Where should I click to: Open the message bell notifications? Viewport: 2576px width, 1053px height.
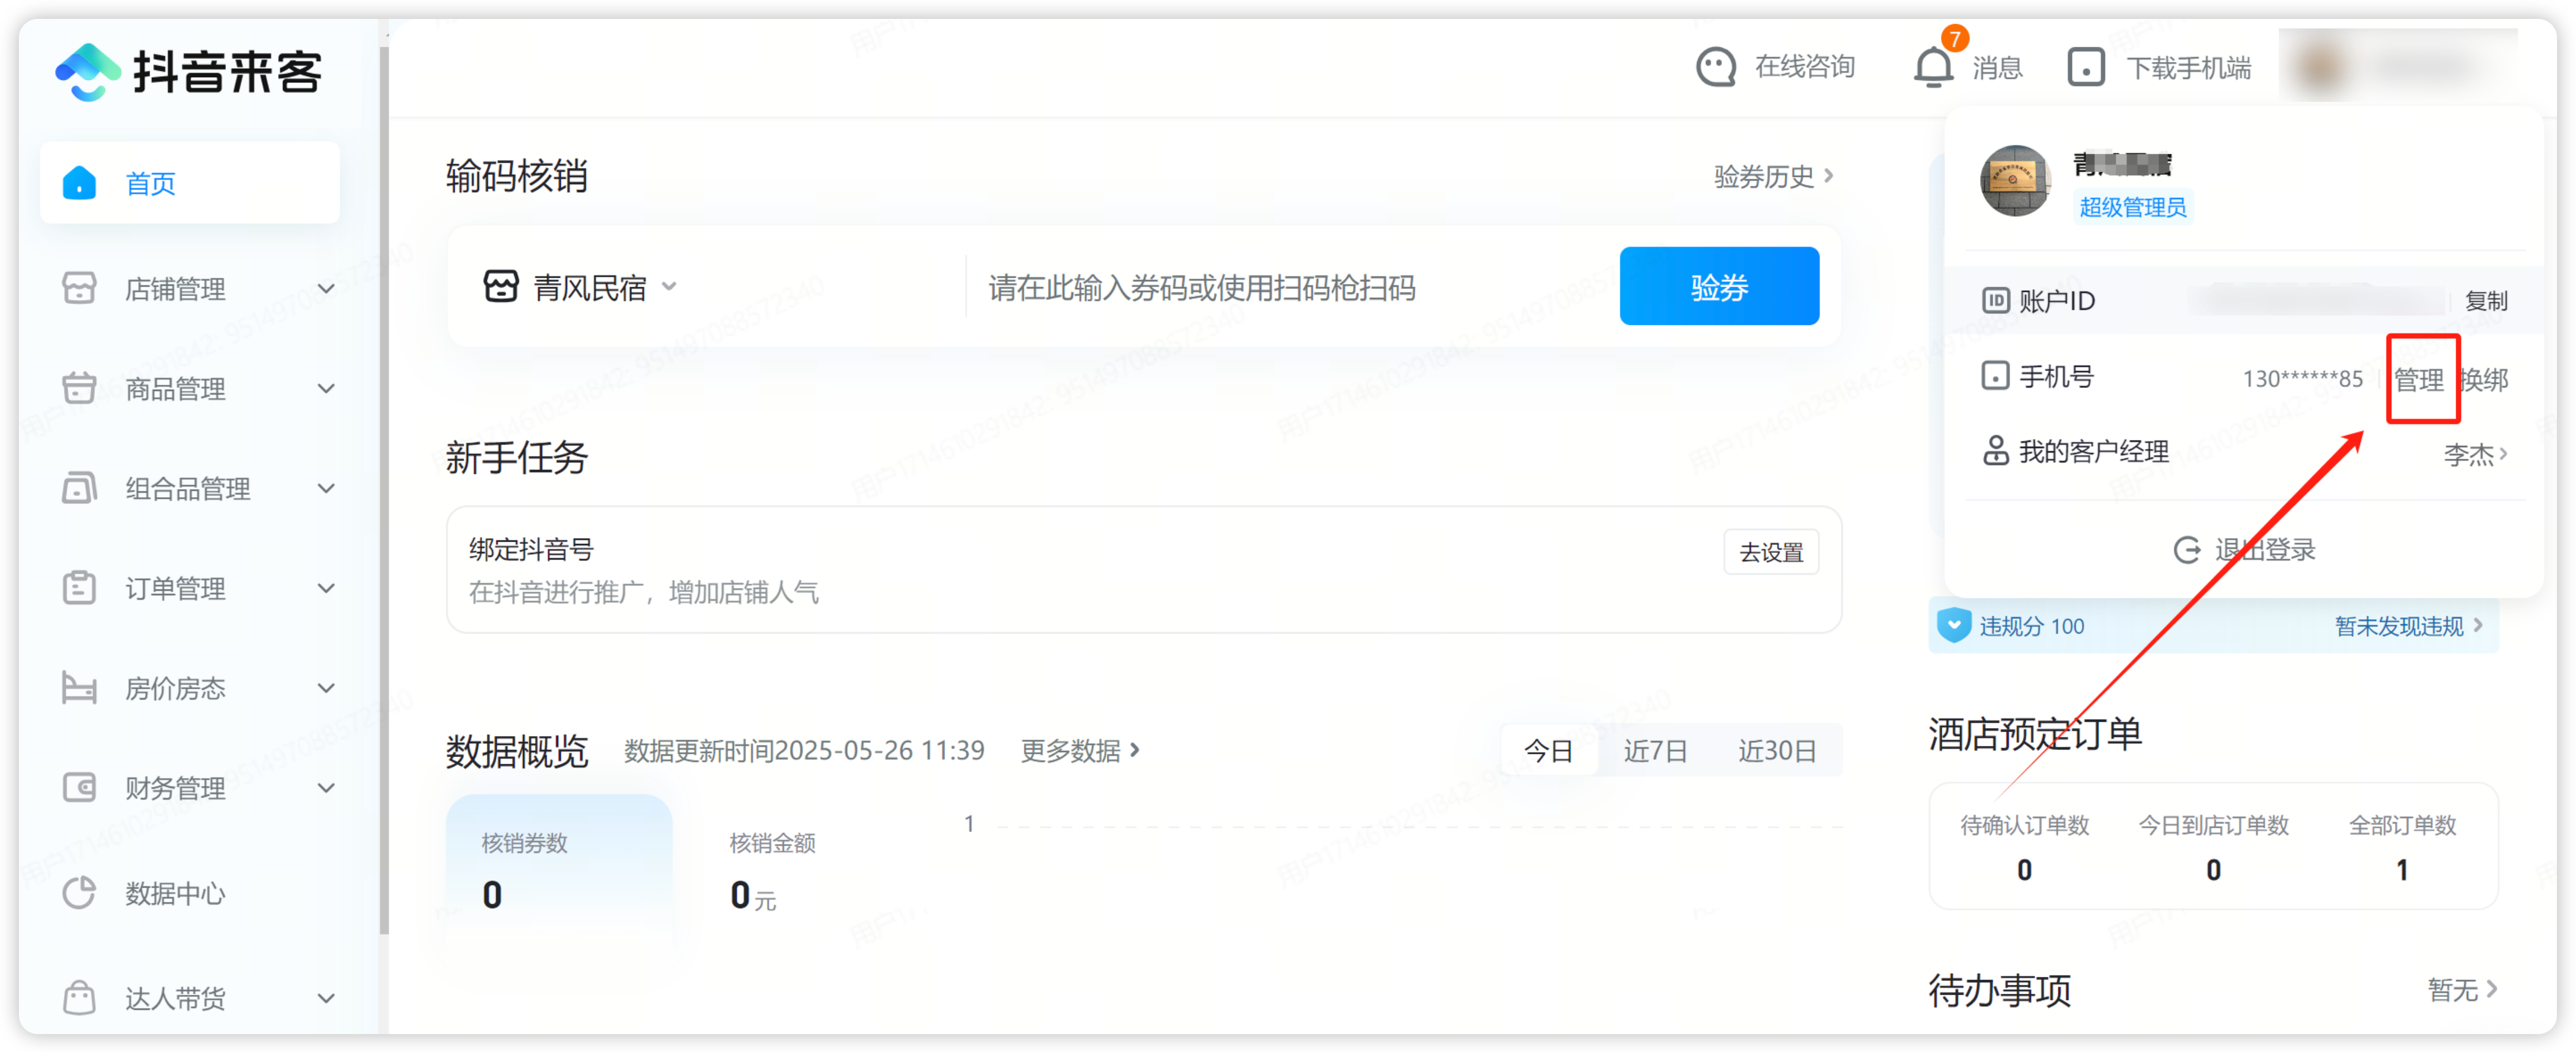click(x=1933, y=67)
